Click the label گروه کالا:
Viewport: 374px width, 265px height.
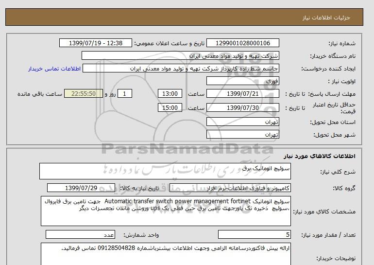[344, 188]
